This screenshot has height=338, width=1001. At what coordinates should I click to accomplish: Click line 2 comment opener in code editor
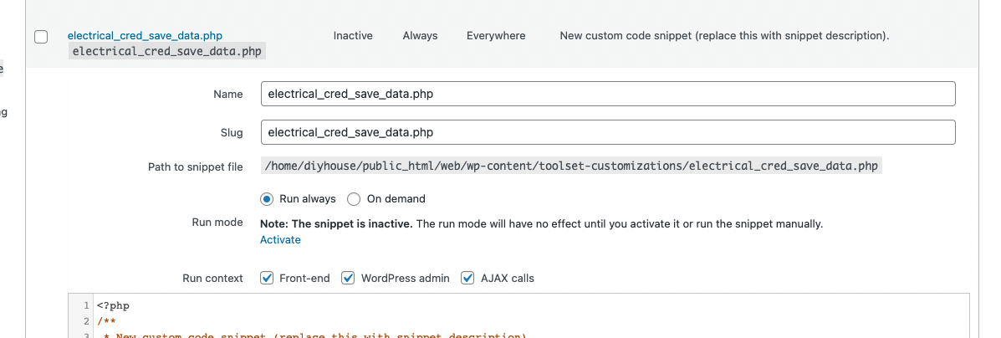point(105,320)
